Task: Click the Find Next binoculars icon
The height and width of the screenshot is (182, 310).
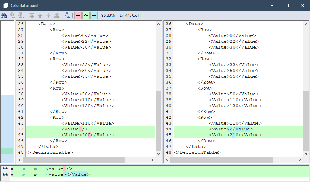Action: click(12, 15)
